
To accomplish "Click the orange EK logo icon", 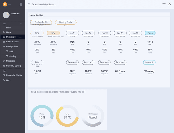I will click(x=5, y=4).
